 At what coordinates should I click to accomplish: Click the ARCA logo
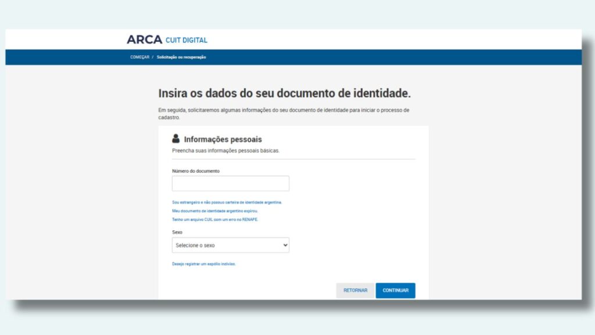(x=144, y=40)
